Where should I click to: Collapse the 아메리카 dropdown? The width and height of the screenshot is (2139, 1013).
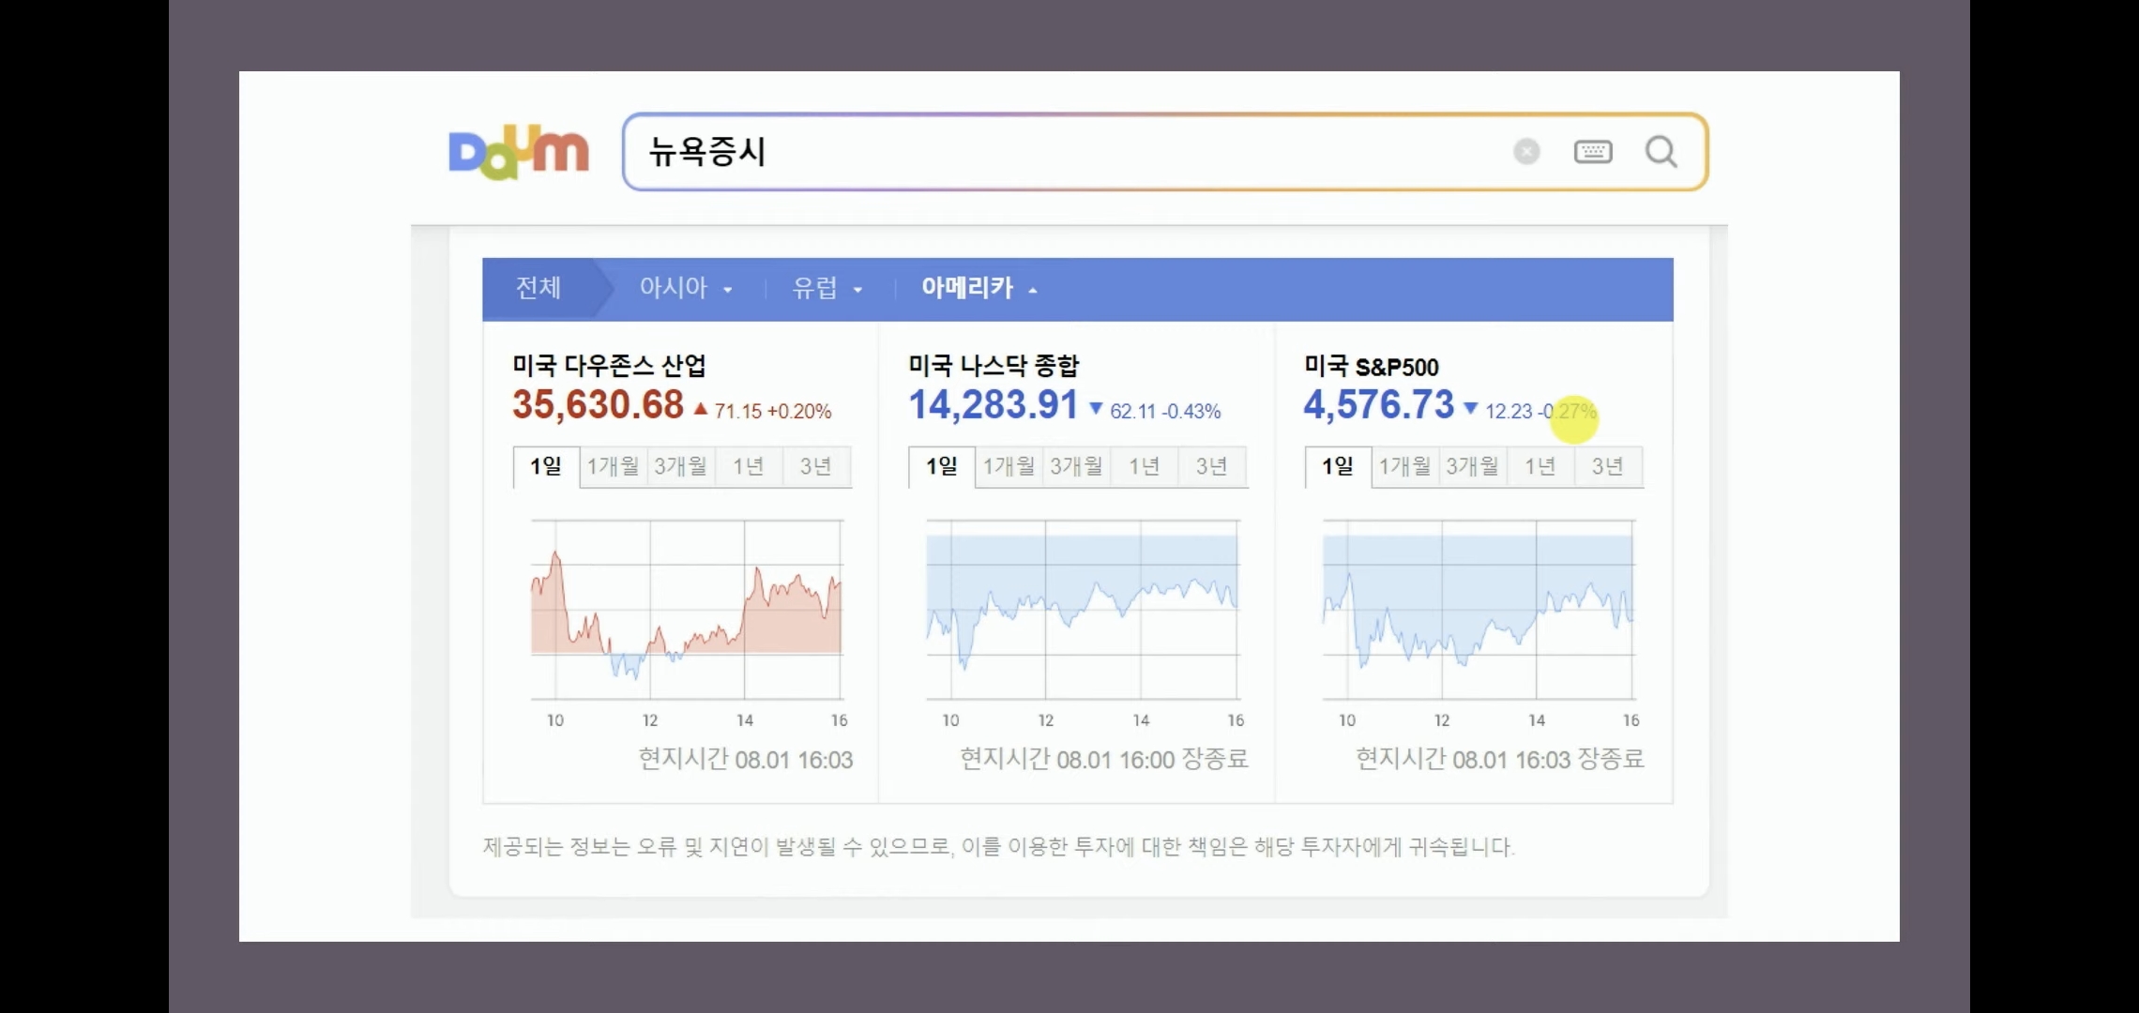pos(978,288)
